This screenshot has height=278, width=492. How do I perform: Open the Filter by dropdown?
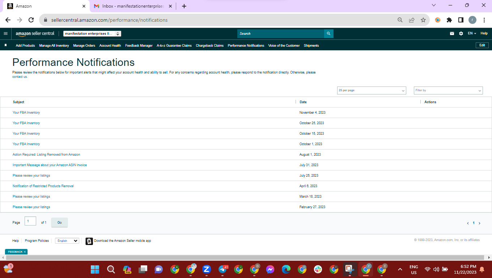point(448,90)
